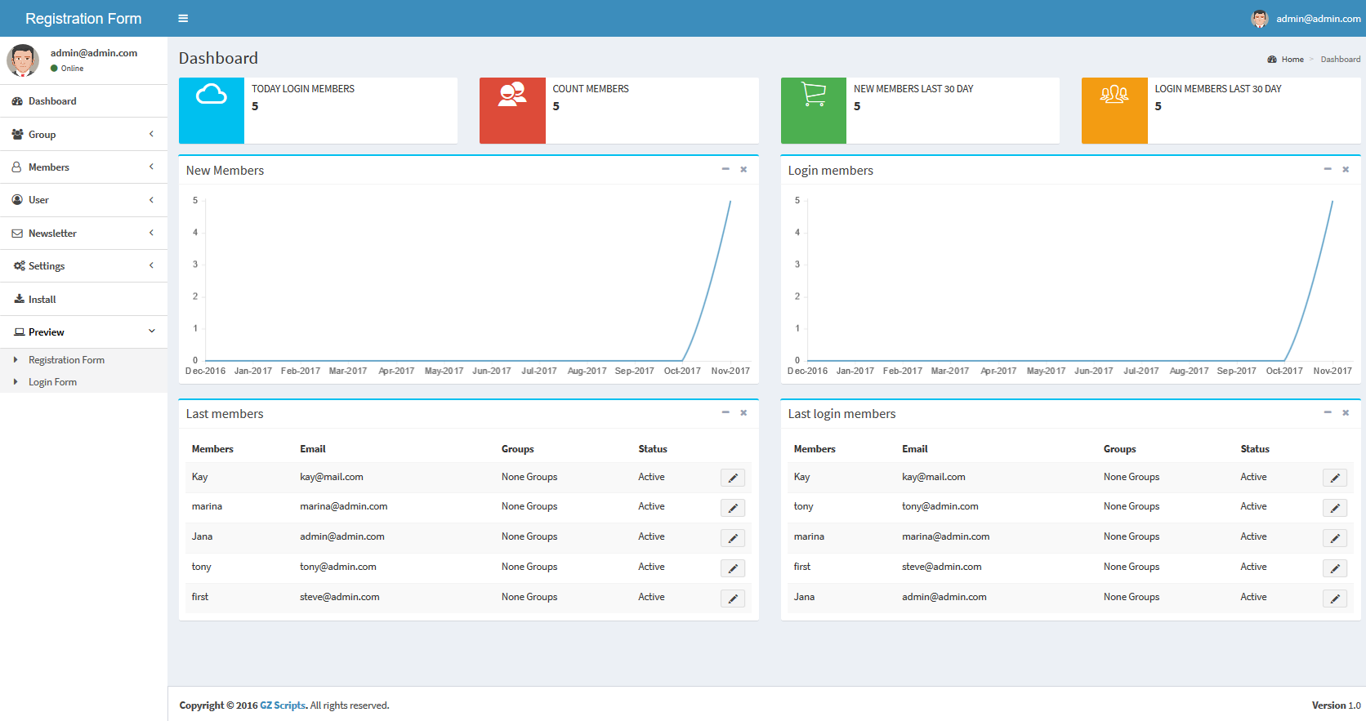
Task: Expand the Newsletter sidebar menu
Action: click(83, 233)
